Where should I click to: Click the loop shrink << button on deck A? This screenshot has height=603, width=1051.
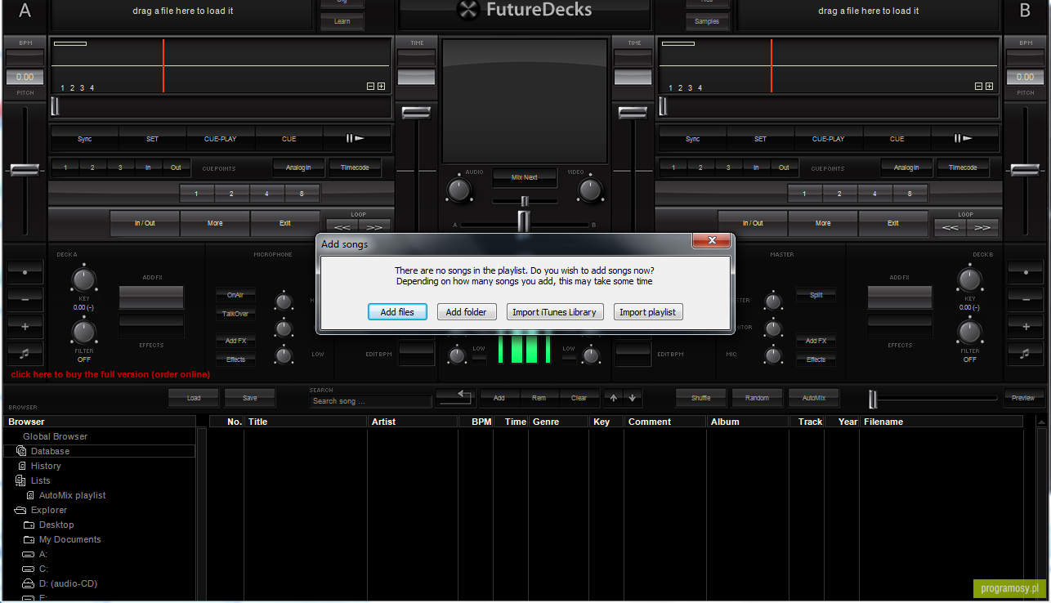[x=342, y=227]
